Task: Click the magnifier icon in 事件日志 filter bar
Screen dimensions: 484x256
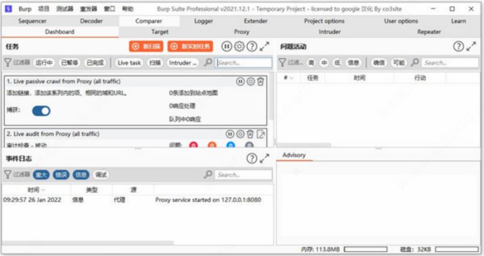Action: [208, 174]
